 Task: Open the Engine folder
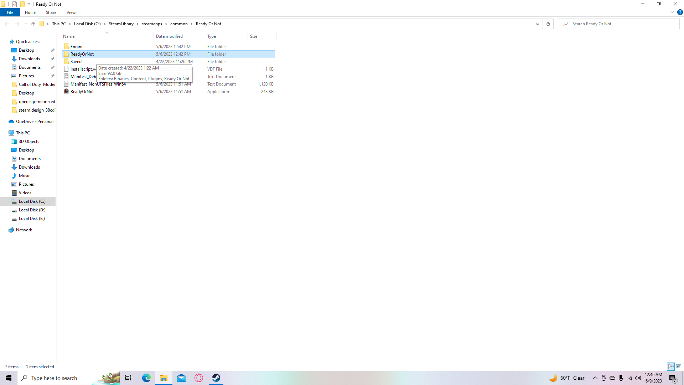coord(77,47)
